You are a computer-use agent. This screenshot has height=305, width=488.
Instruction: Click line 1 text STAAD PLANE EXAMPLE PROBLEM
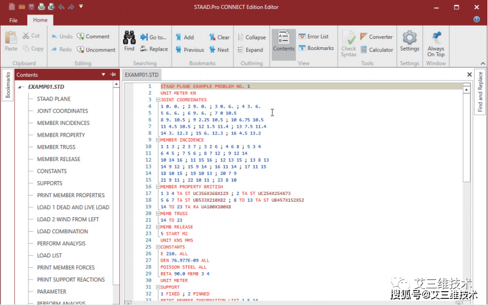(x=205, y=86)
